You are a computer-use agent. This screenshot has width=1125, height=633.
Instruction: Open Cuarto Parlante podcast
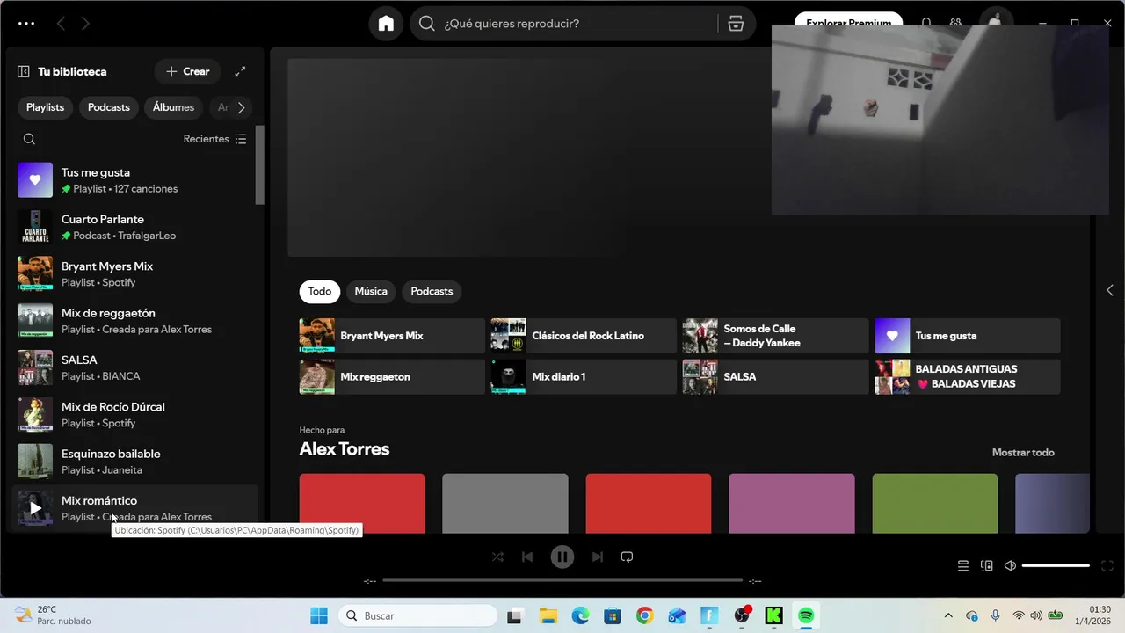tap(134, 227)
